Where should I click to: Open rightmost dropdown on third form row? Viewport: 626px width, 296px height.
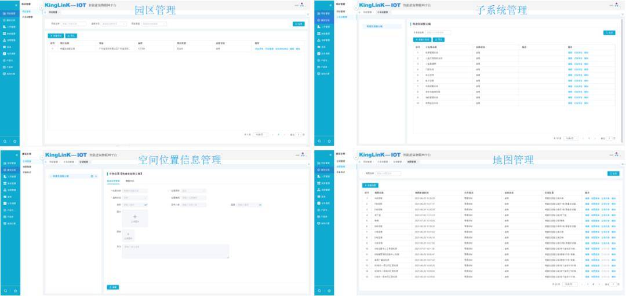(249, 205)
